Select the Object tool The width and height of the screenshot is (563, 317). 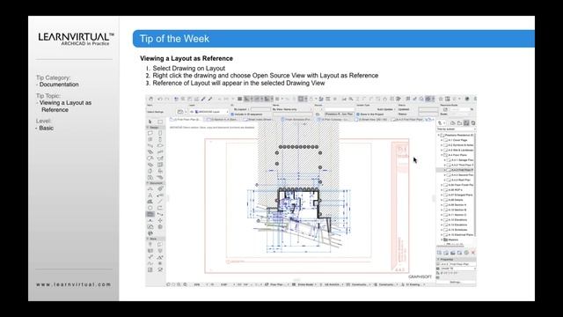(160, 171)
